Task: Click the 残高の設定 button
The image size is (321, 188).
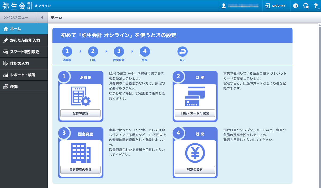Action: coord(195,170)
